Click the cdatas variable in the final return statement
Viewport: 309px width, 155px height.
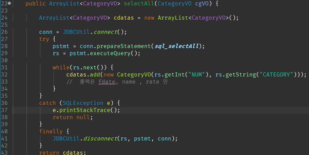click(73, 153)
